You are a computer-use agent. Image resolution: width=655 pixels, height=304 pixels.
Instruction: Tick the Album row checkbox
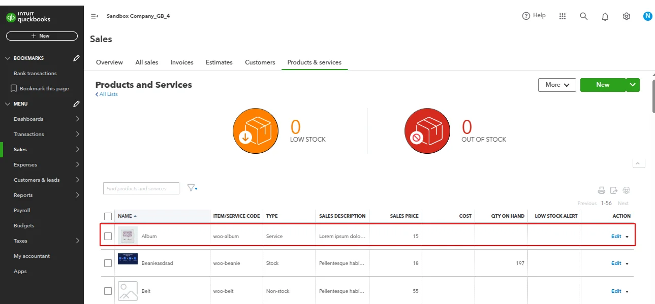coord(108,236)
